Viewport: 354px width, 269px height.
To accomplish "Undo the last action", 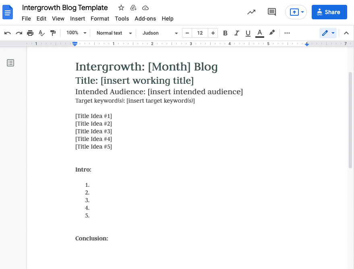I will [x=7, y=33].
